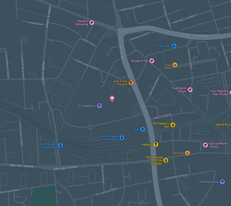Viewport: 231px width, 206px height.
Task: Click the green park area on map
Action: [x=44, y=196]
